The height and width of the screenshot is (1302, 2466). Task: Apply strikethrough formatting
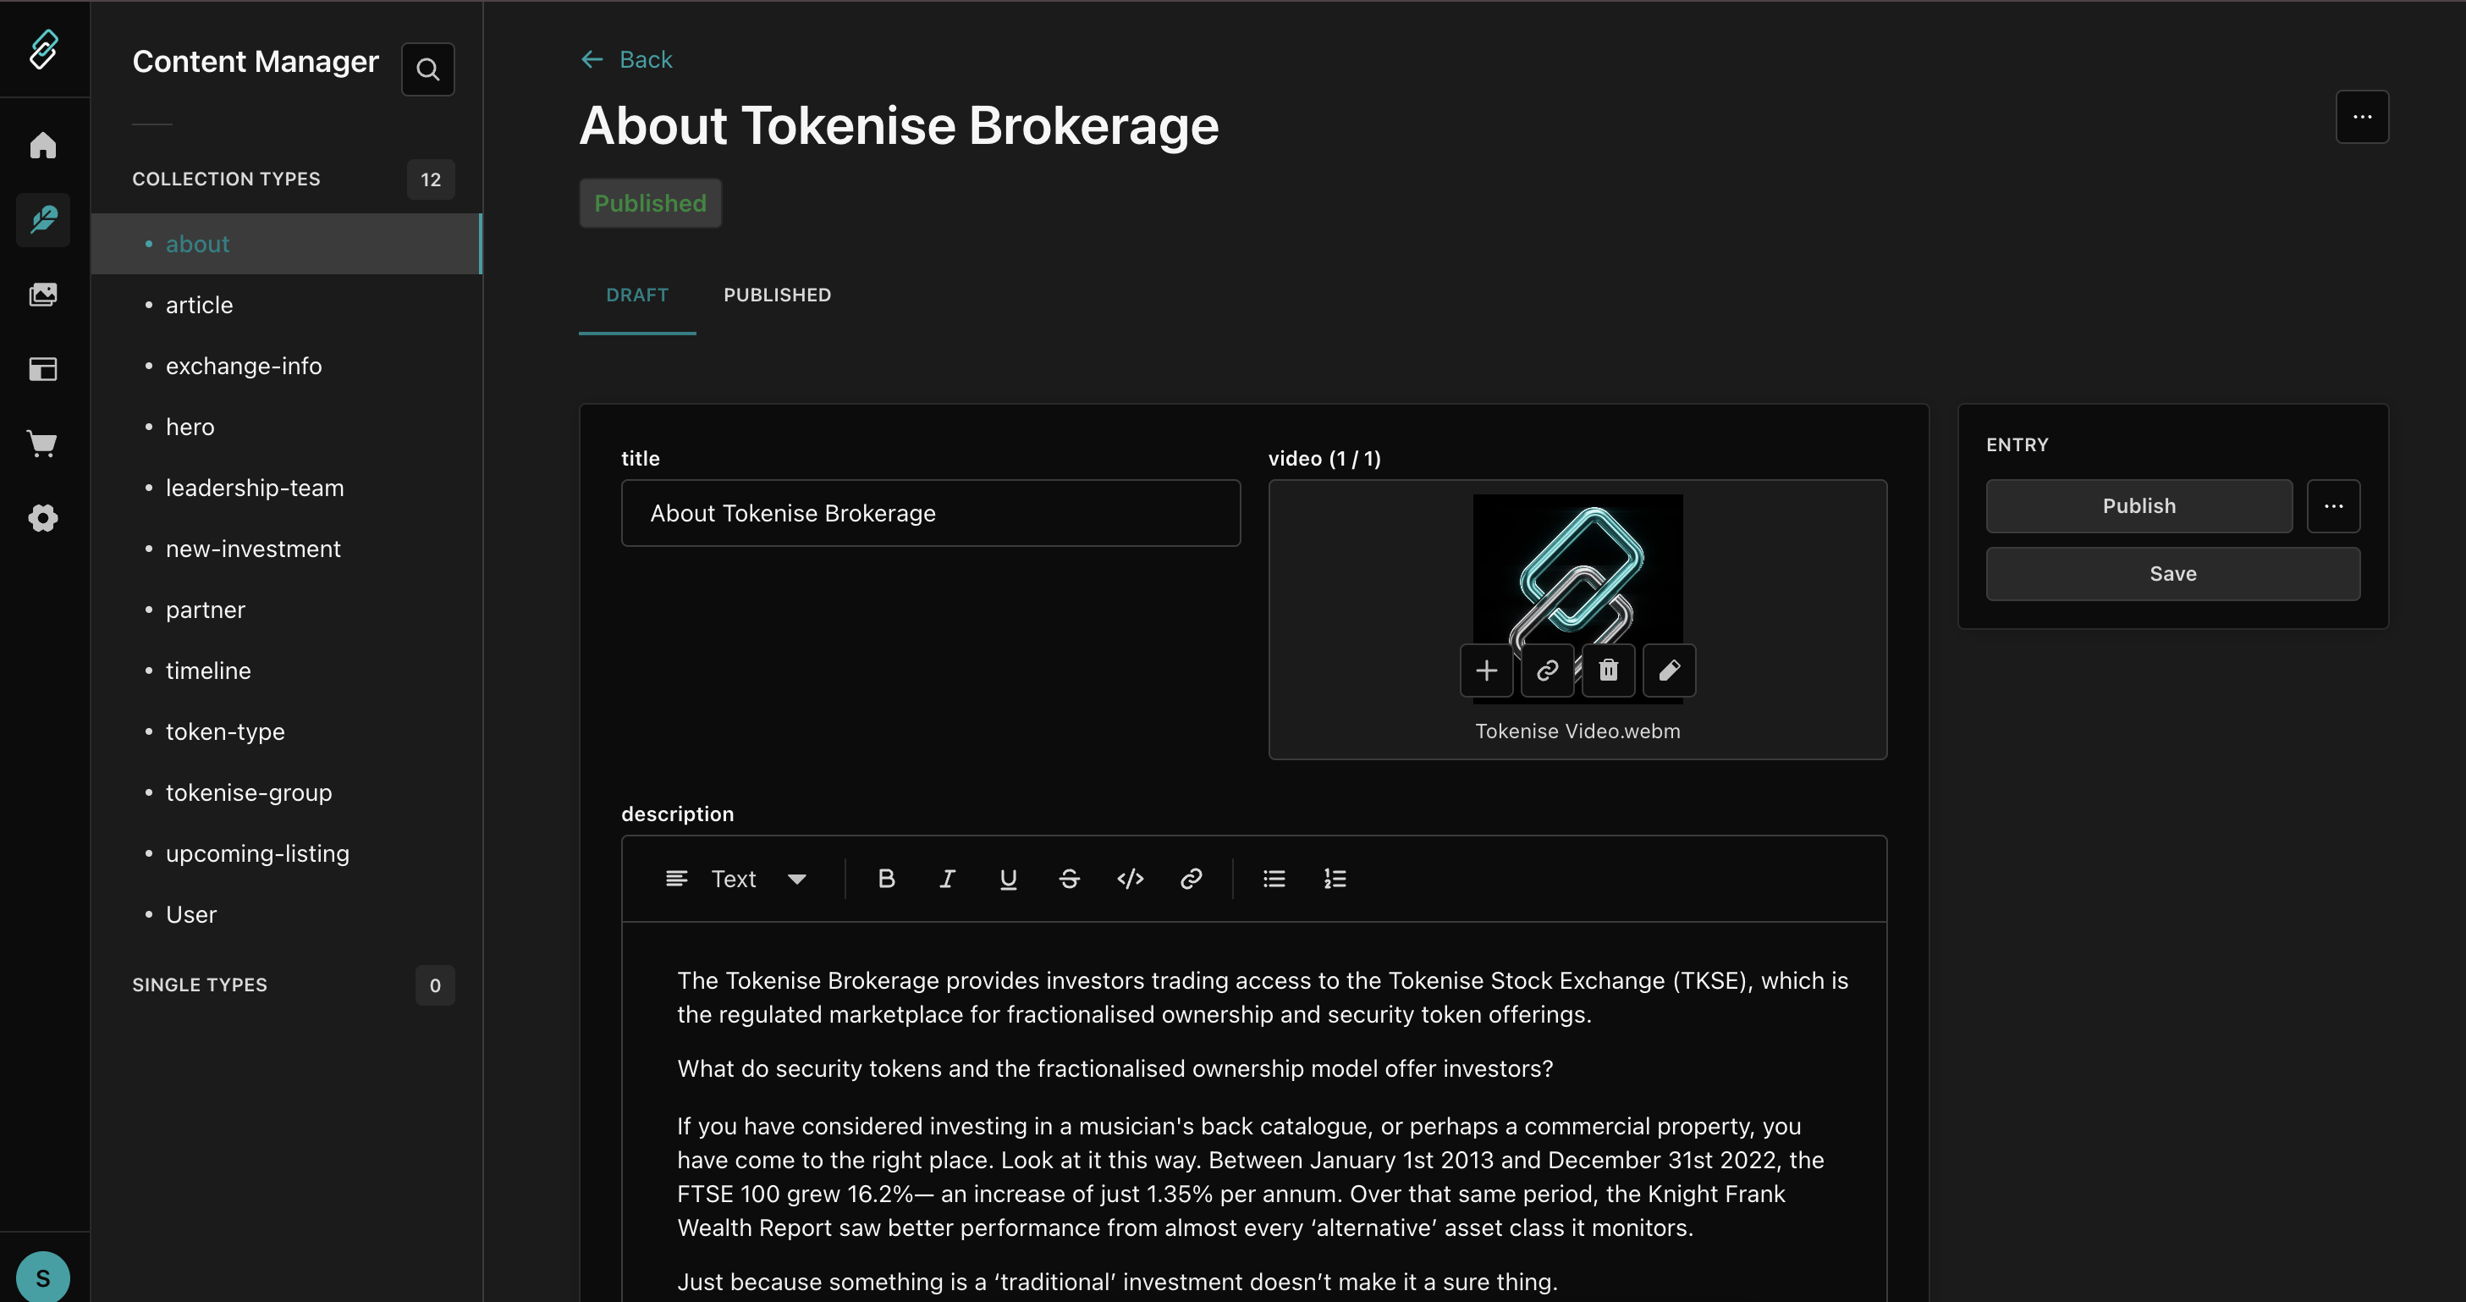click(1070, 878)
